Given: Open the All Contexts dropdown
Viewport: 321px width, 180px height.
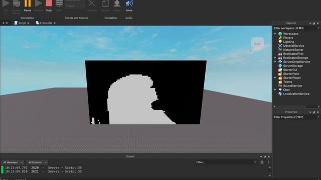Looking at the screenshot, I should click(37, 162).
